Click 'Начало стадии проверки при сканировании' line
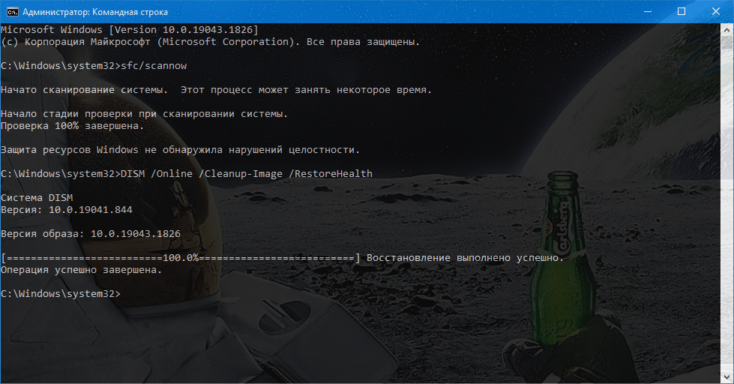 tap(144, 114)
